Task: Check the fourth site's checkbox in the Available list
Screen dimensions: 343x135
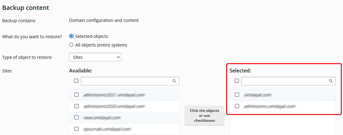Action: pos(77,129)
